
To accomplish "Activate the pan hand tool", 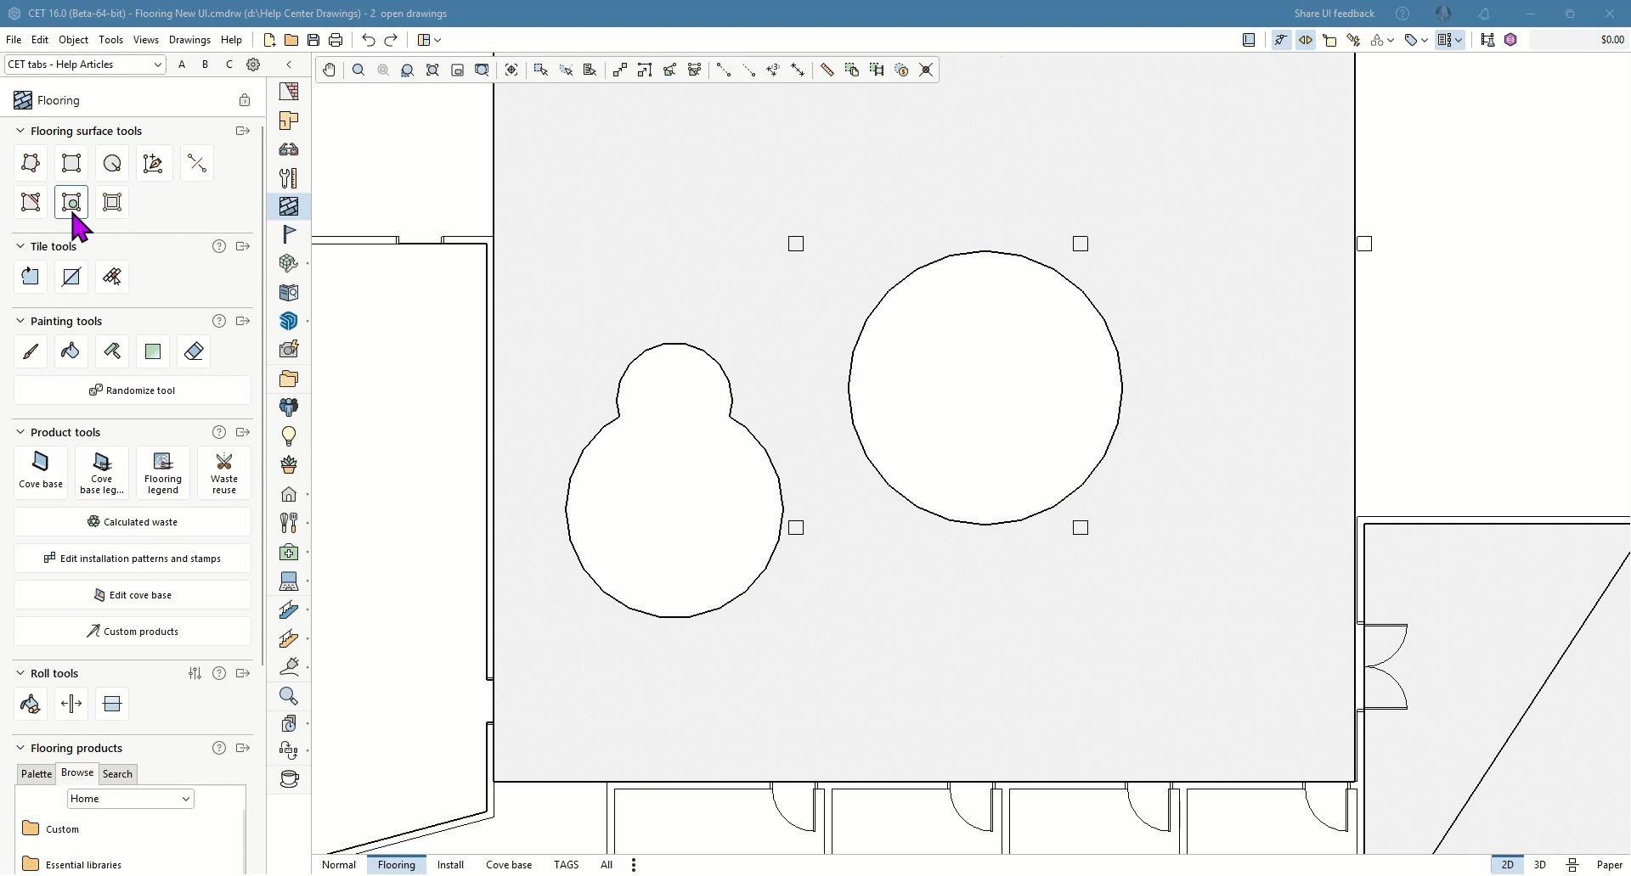I will click(x=329, y=70).
